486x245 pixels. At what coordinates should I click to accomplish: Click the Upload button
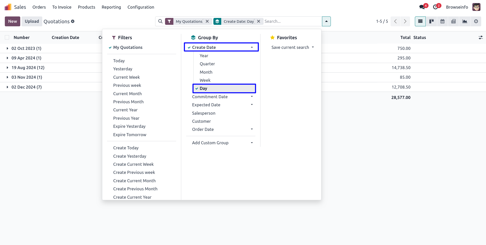(x=32, y=22)
